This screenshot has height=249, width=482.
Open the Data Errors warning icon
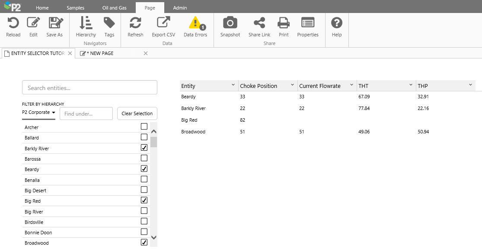(195, 23)
